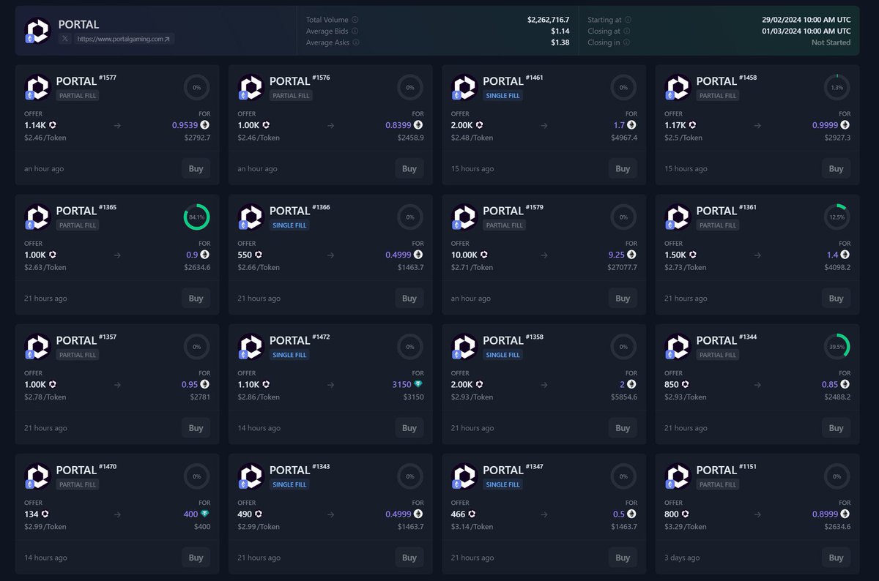This screenshot has width=879, height=581.
Task: Click the $3.29 /Token rate text
Action: (686, 527)
